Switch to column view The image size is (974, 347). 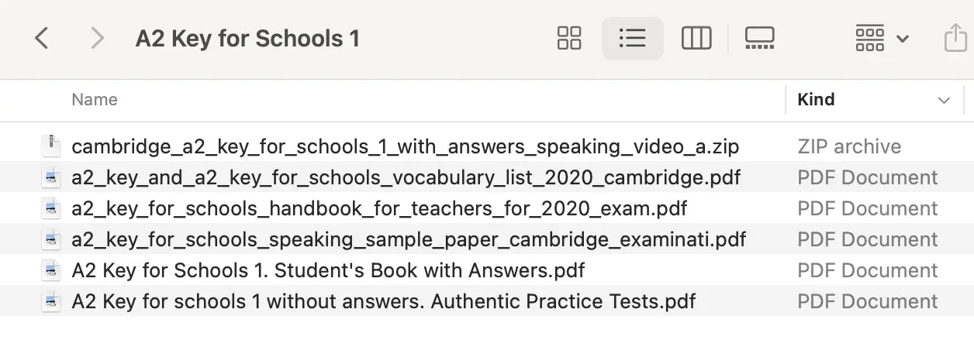click(696, 38)
